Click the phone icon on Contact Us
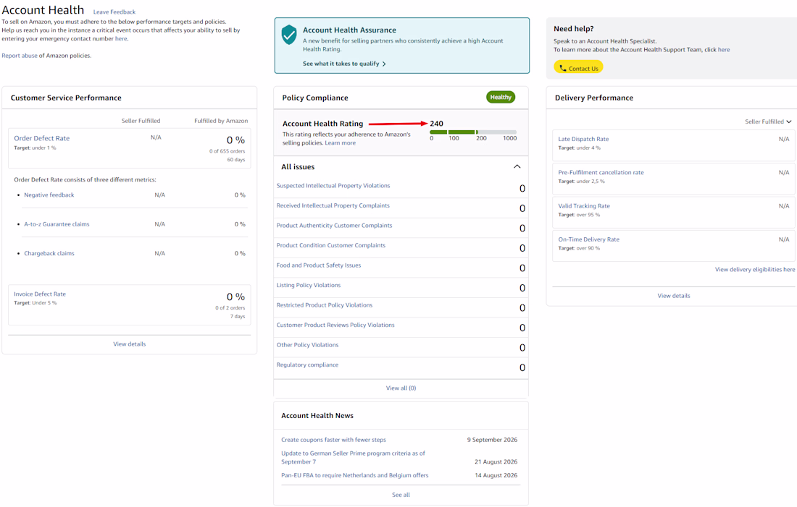This screenshot has width=797, height=507. (x=563, y=68)
